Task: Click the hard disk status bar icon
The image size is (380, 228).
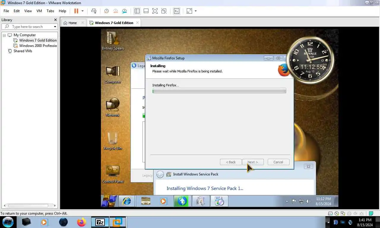Action: tap(330, 213)
